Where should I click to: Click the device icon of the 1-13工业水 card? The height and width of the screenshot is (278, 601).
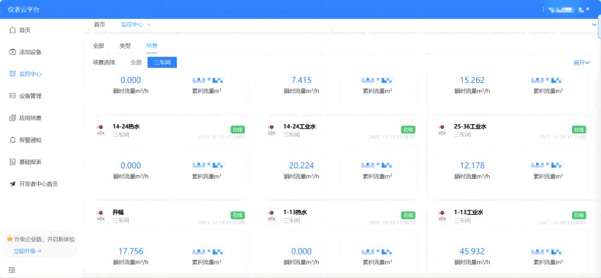pyautogui.click(x=442, y=216)
